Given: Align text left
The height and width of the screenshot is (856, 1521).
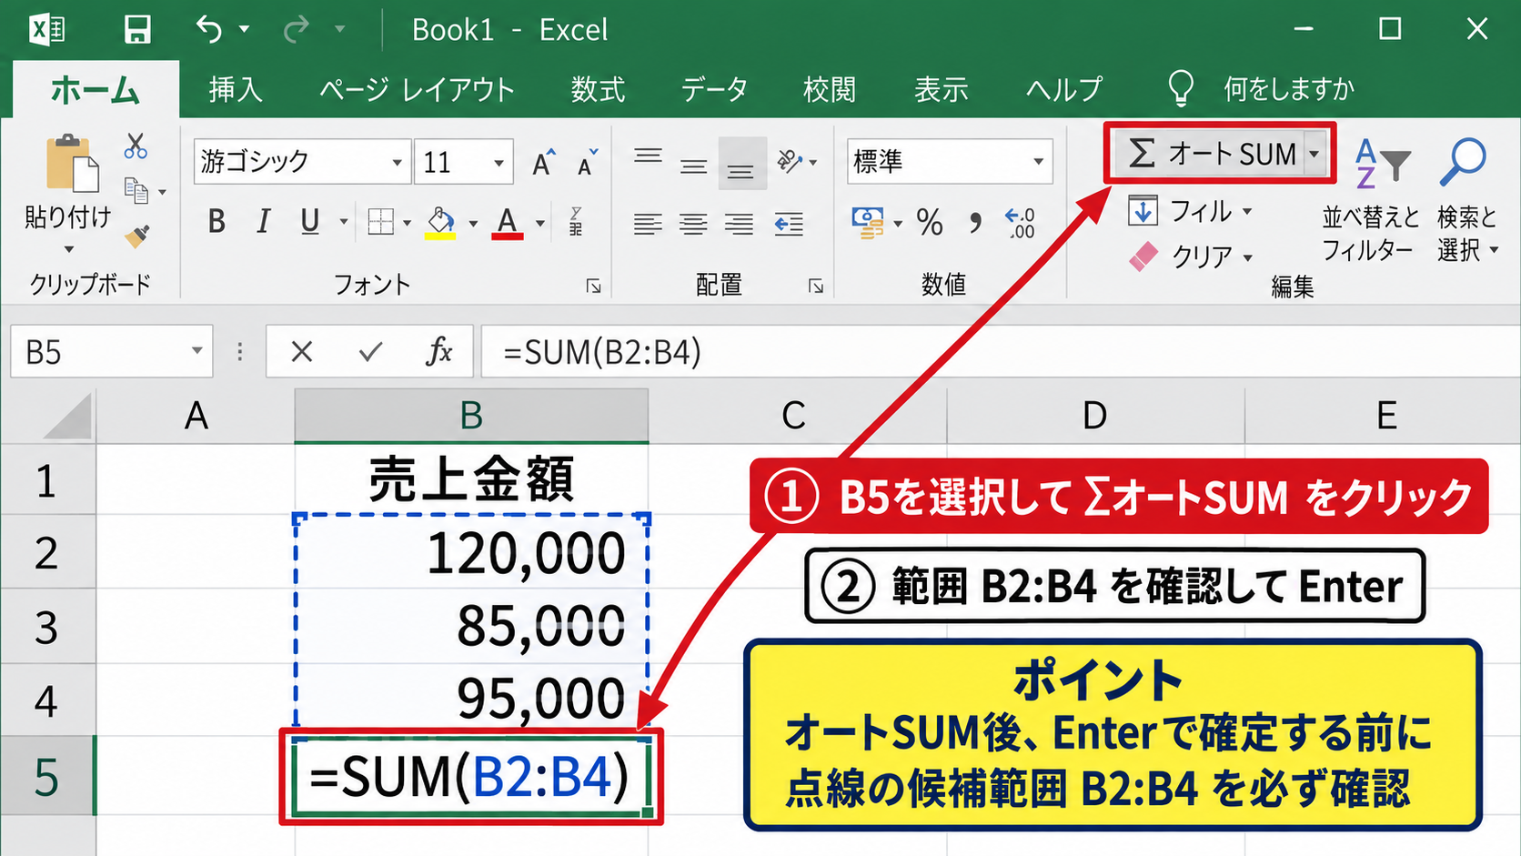Looking at the screenshot, I should [x=648, y=223].
